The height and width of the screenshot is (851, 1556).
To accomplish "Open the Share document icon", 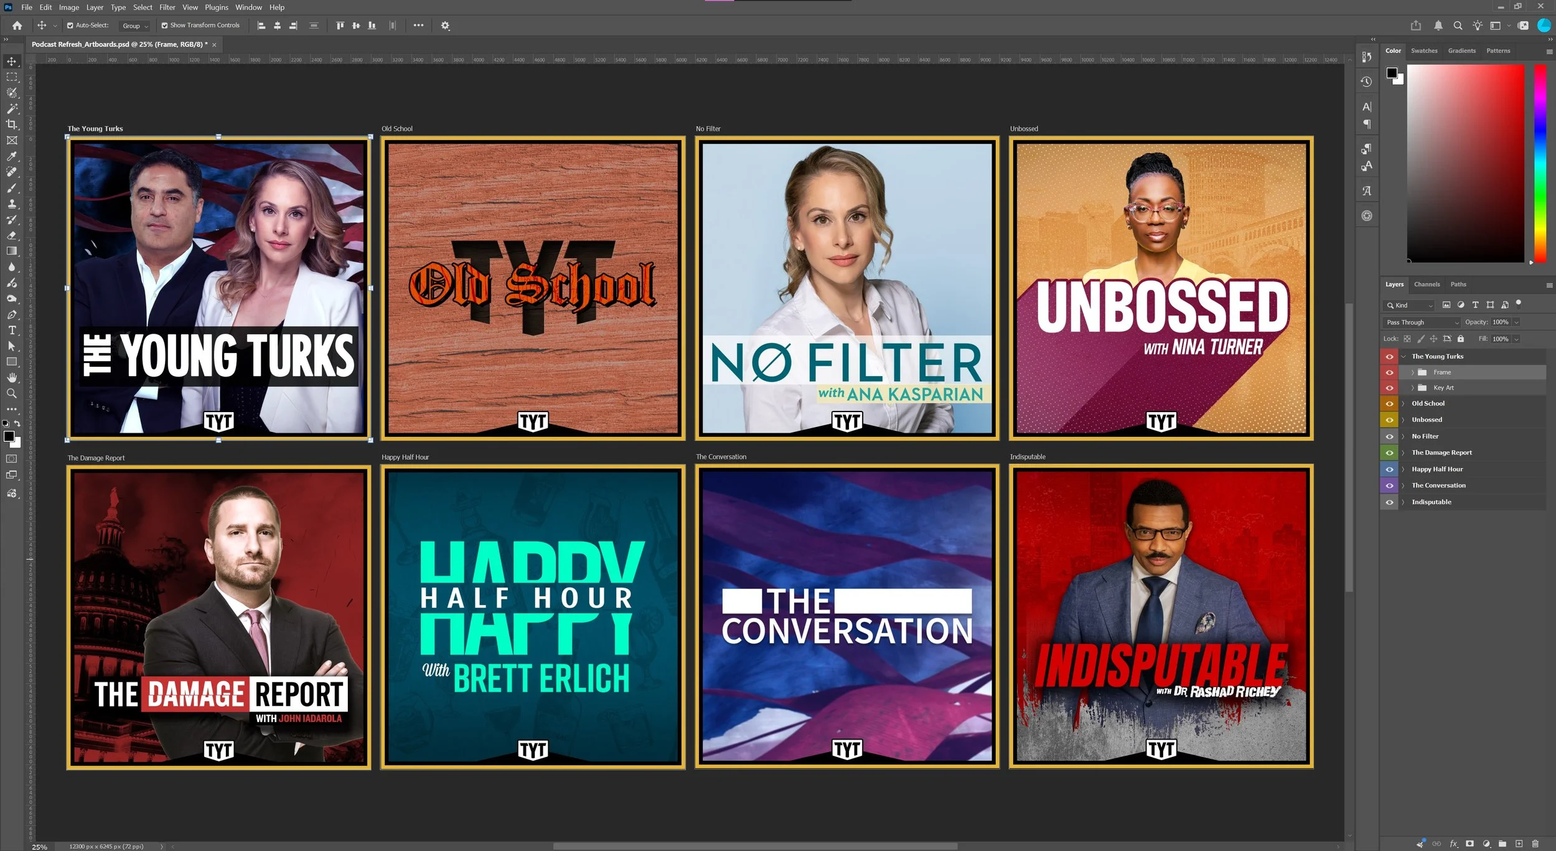I will pyautogui.click(x=1416, y=26).
